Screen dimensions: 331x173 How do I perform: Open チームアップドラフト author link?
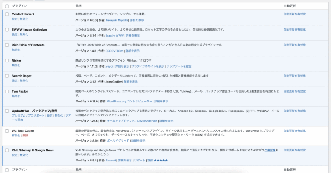[121, 121]
